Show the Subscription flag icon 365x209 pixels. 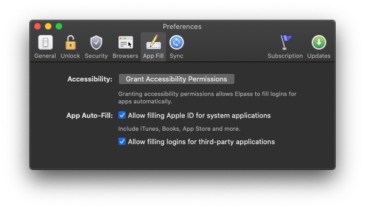coord(285,42)
